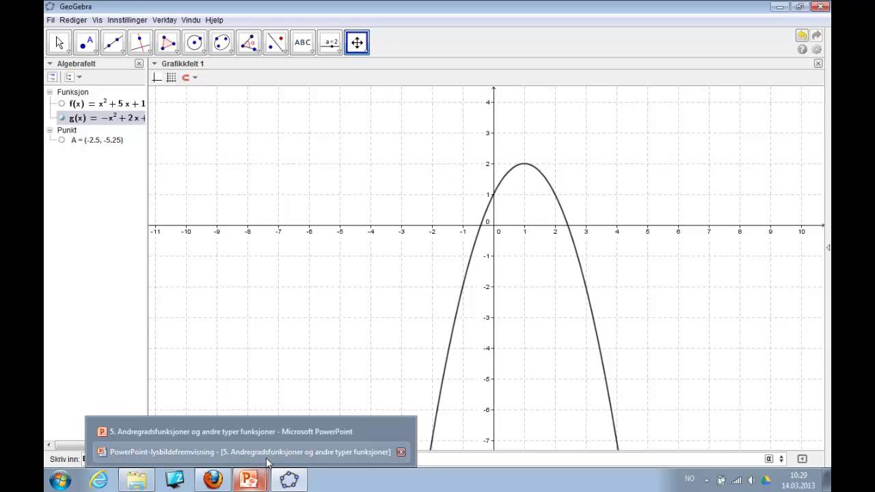Collapse the Grafikkfelt 1 header triangle
This screenshot has height=492, width=875.
click(154, 64)
